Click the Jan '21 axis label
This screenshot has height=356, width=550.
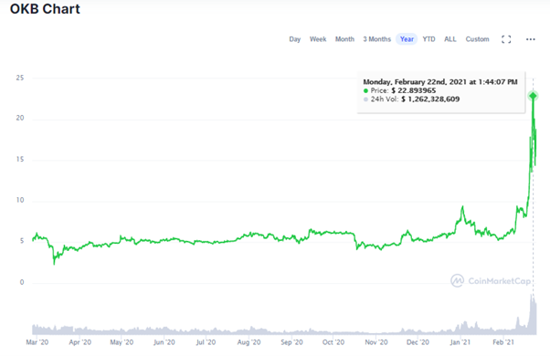tap(460, 342)
